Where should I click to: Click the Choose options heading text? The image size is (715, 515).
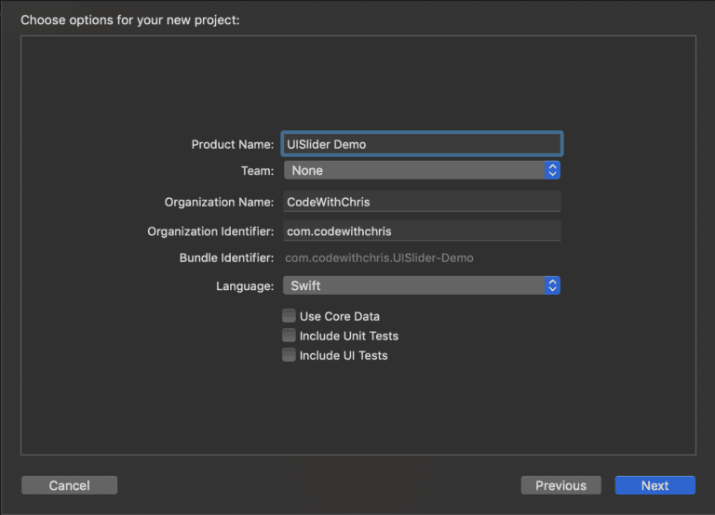(x=130, y=20)
